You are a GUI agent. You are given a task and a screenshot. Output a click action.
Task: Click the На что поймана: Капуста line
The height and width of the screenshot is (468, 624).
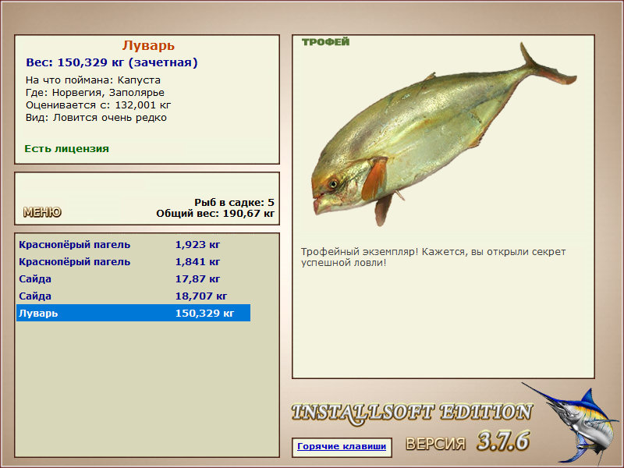coord(93,80)
